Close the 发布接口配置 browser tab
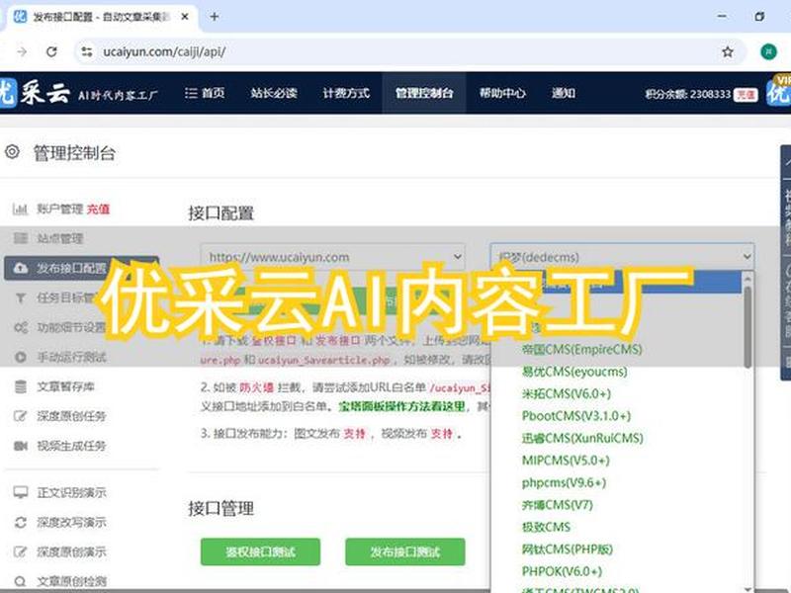791x593 pixels. pyautogui.click(x=185, y=17)
